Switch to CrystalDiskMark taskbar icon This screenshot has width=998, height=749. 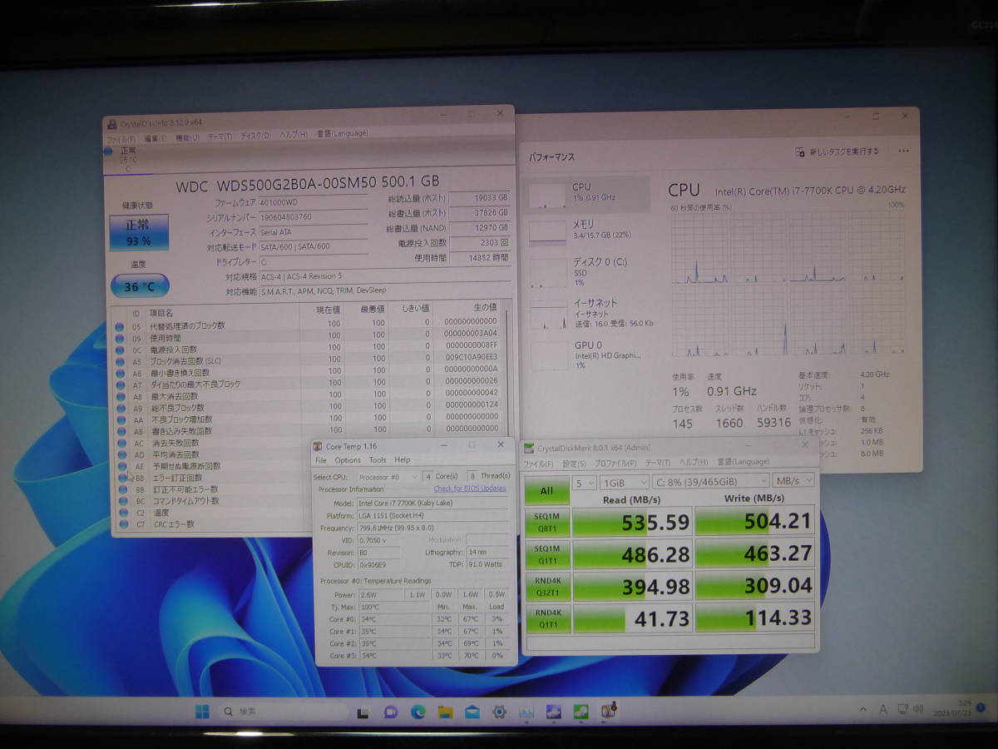pyautogui.click(x=581, y=713)
